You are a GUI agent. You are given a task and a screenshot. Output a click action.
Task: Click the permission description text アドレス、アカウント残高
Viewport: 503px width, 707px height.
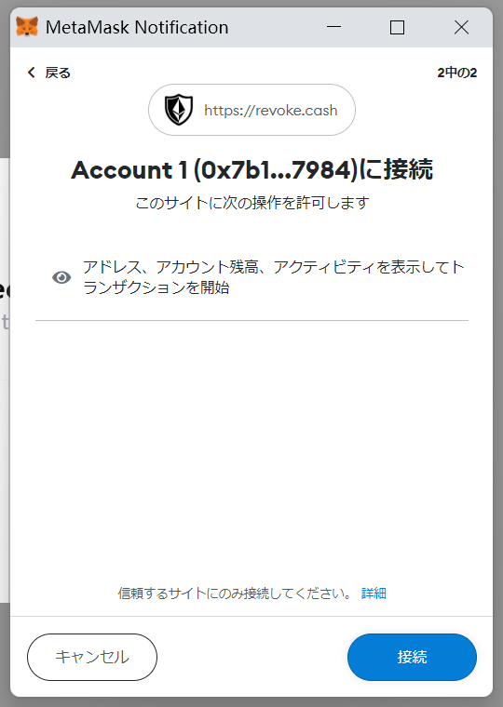273,277
